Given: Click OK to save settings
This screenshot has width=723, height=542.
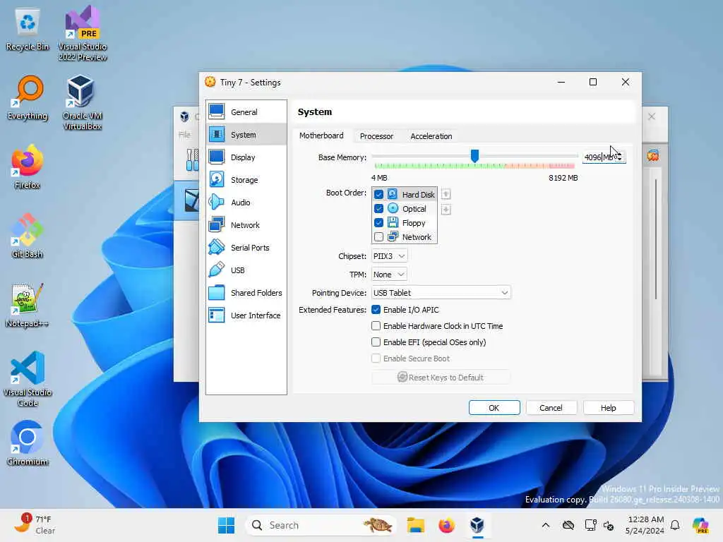Looking at the screenshot, I should pyautogui.click(x=494, y=408).
